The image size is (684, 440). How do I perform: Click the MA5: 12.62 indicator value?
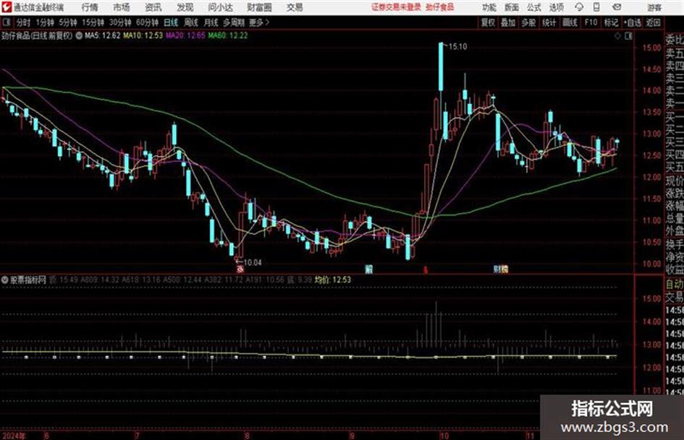click(x=103, y=35)
